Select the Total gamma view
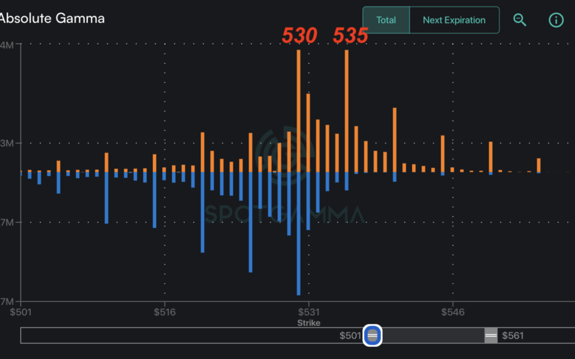The width and height of the screenshot is (575, 359). (385, 20)
